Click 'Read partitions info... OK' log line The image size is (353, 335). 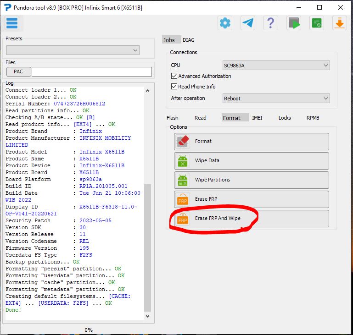(x=47, y=110)
